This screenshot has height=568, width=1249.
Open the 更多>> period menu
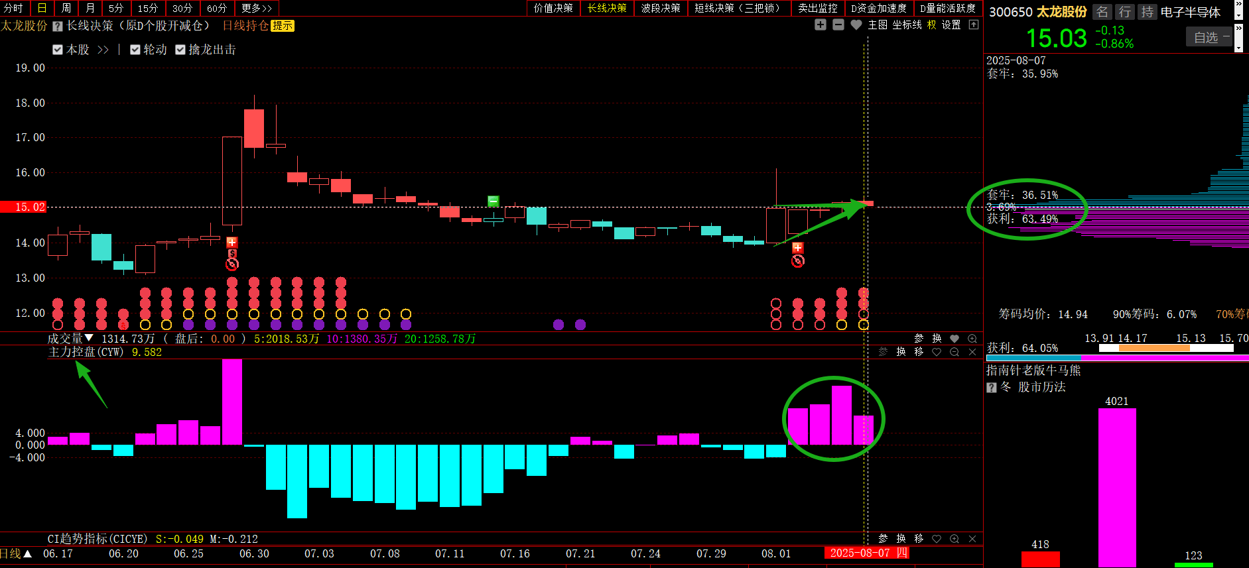tap(257, 8)
